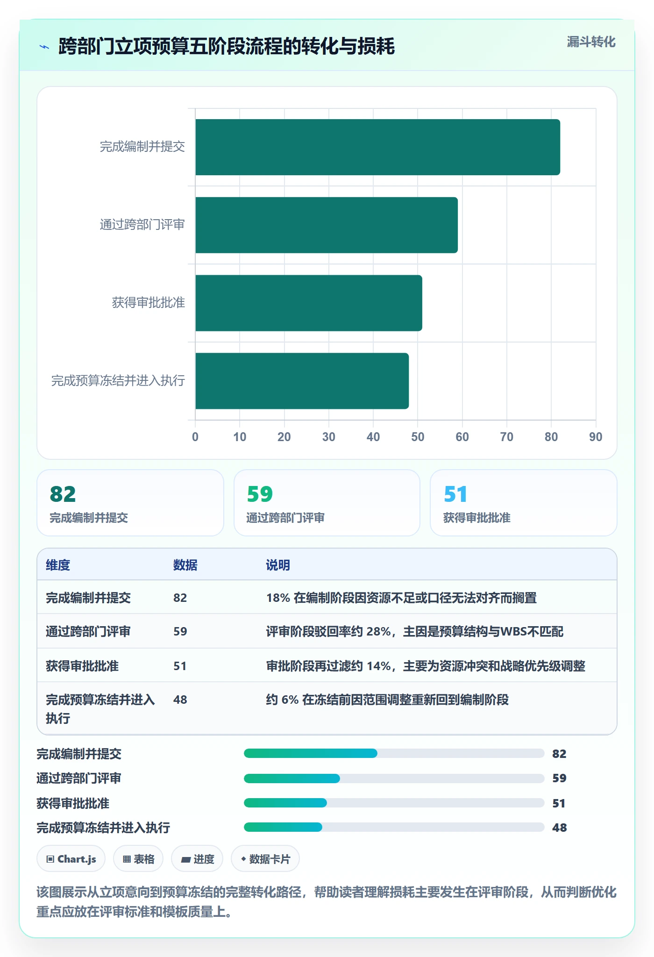
Task: Click the progress value 59
Action: 559,778
